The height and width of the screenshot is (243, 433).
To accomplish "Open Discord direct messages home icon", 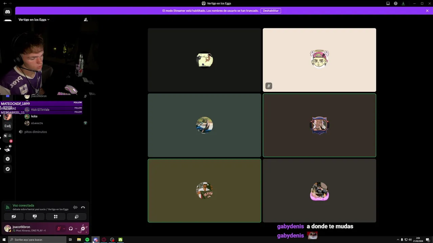I will click(7, 12).
